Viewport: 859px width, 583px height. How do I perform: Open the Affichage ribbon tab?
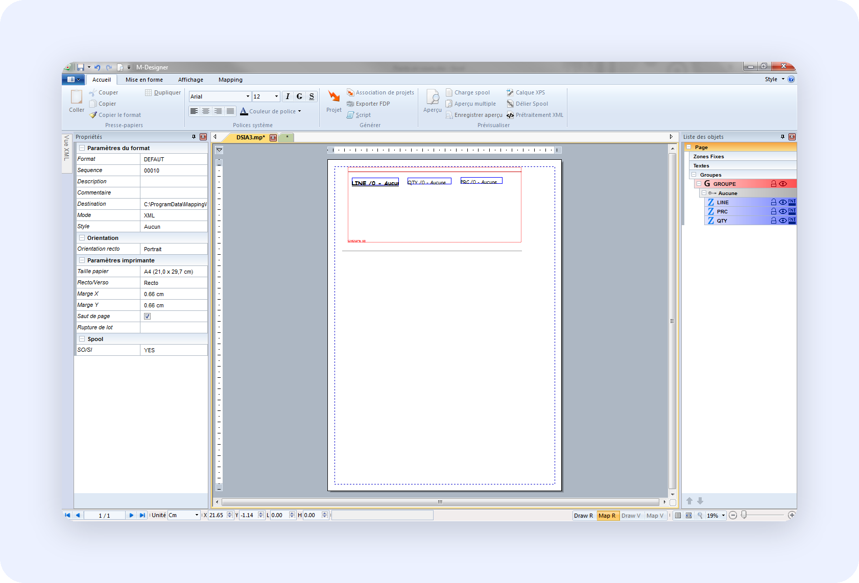pyautogui.click(x=190, y=80)
